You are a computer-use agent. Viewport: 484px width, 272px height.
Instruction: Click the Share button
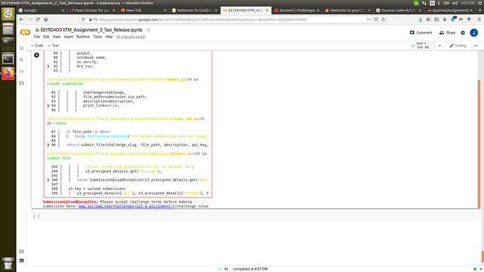(448, 33)
